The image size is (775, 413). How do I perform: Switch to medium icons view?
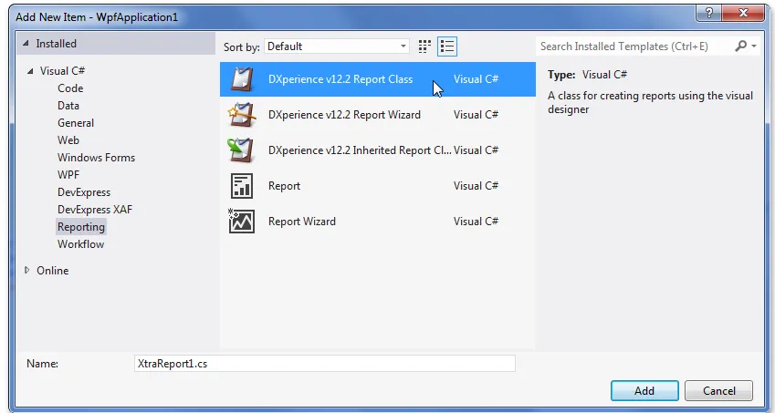424,46
